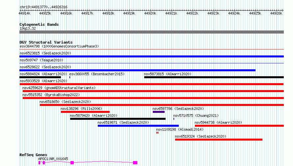Open the nsv5933529 (Almarri2020) label

43,81
